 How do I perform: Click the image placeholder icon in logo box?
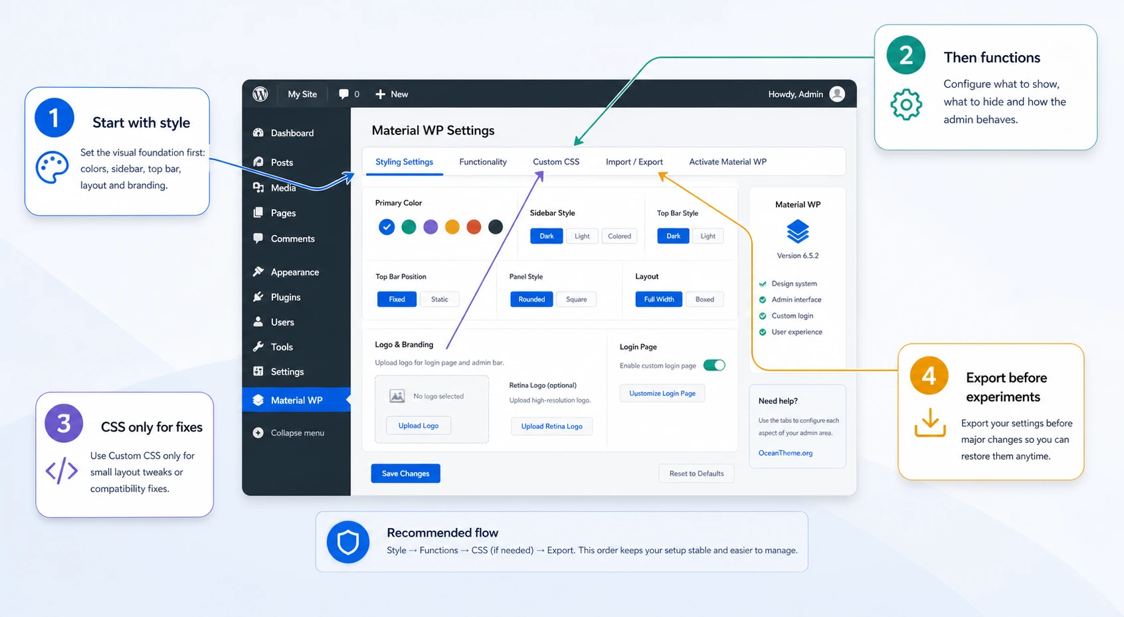[397, 397]
